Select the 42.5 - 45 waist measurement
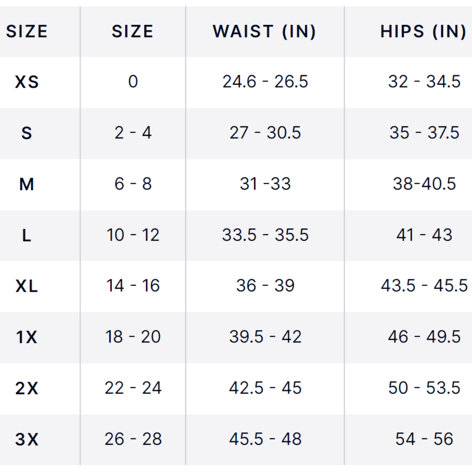The width and height of the screenshot is (472, 472). 265,389
